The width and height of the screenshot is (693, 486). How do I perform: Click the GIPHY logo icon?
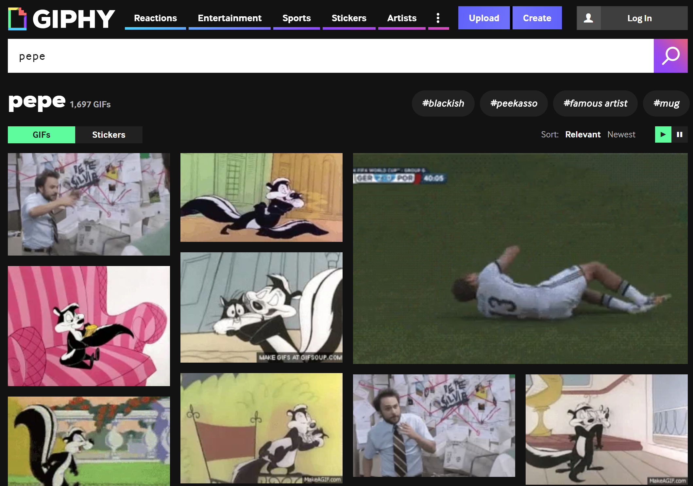click(17, 19)
